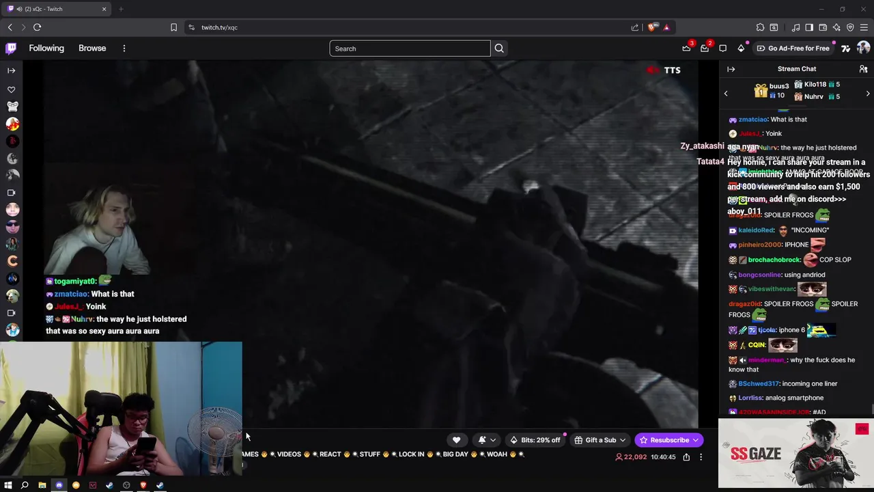Open the Brave Shields lion icon

point(652,27)
